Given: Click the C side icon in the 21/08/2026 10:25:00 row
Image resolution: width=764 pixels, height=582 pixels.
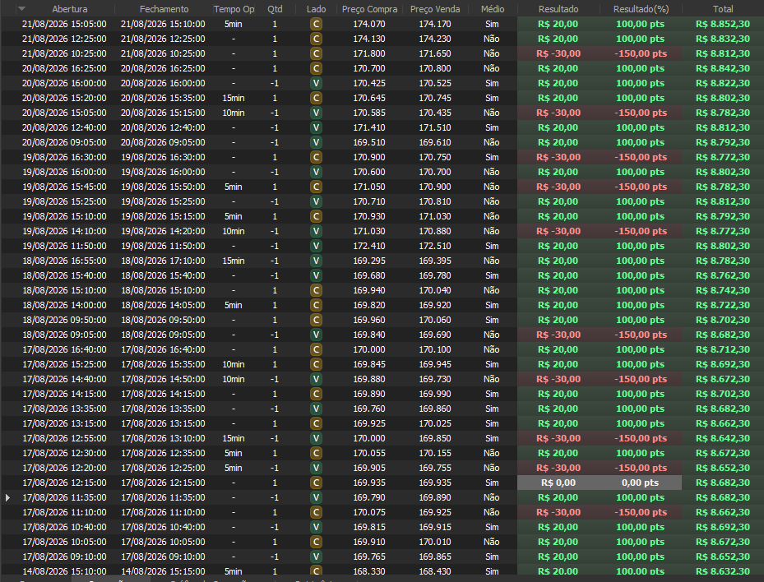Looking at the screenshot, I should click(316, 53).
